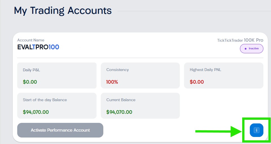Click the TickTickTrader 100K Pro label
The width and height of the screenshot is (271, 144).
pyautogui.click(x=240, y=40)
